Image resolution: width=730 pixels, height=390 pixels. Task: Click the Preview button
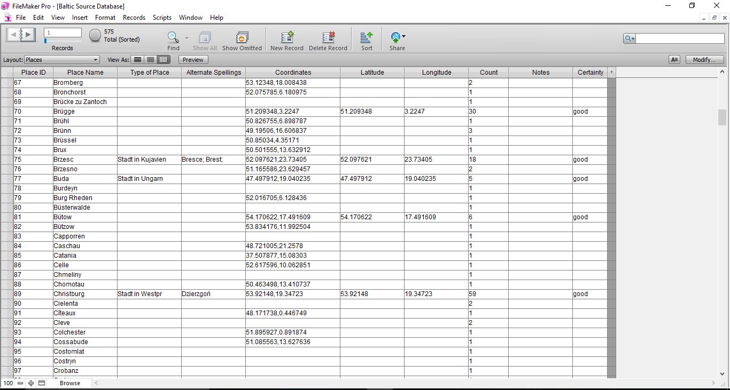[x=193, y=60]
